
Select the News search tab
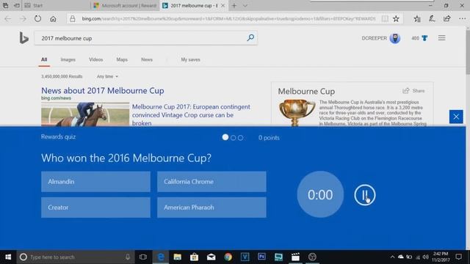point(147,59)
